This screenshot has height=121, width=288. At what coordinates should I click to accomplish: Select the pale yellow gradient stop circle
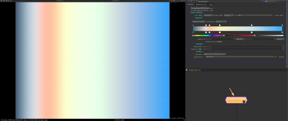pyautogui.click(x=220, y=25)
